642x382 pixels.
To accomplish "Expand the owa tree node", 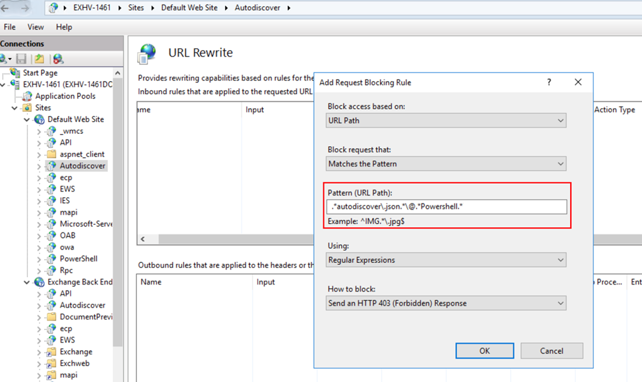I will tap(39, 248).
